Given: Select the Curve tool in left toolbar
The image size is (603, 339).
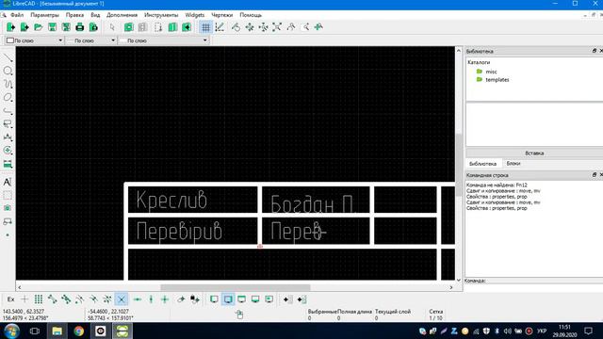Looking at the screenshot, I should click(8, 84).
